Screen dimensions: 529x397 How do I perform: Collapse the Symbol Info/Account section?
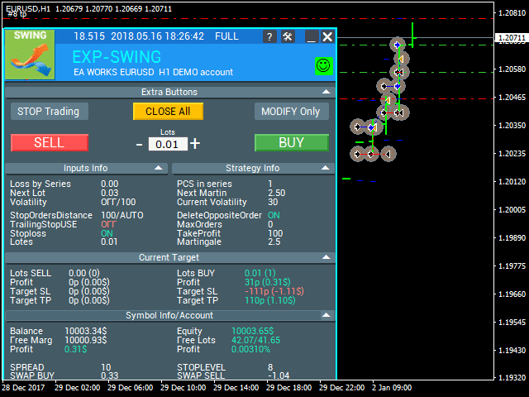click(x=326, y=315)
